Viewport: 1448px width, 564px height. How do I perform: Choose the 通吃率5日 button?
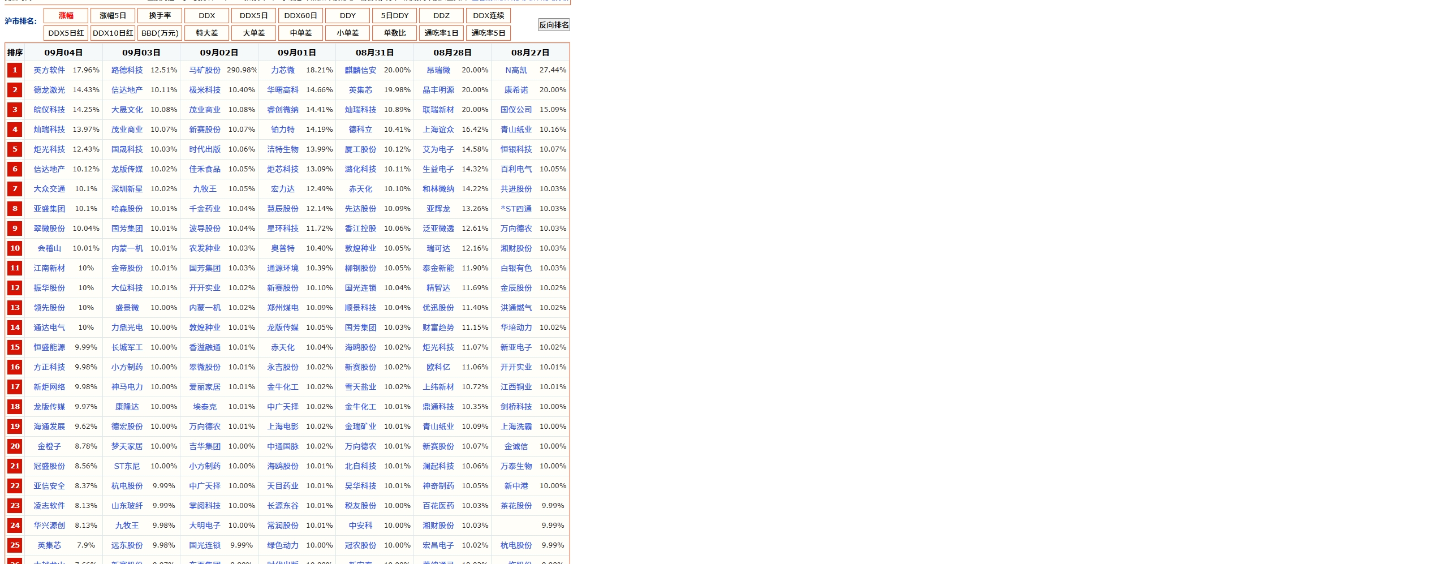pos(489,33)
